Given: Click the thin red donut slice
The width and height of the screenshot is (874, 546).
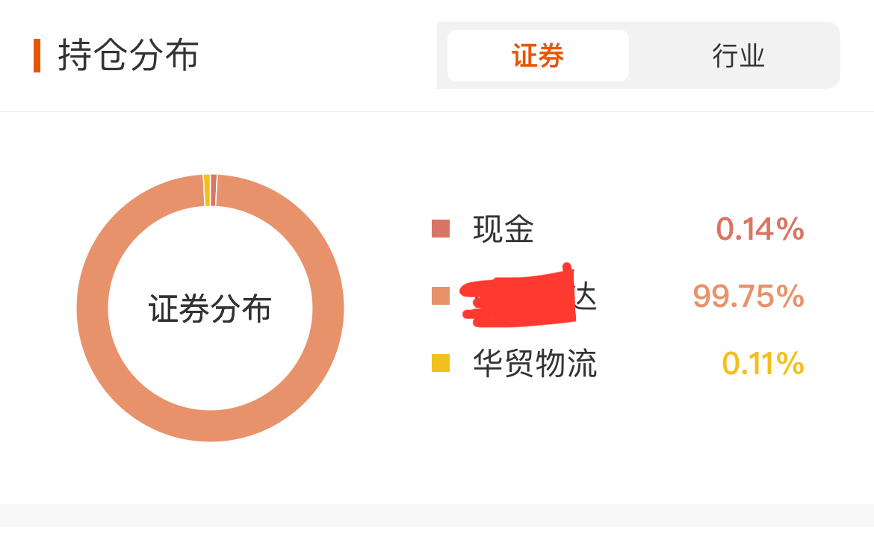Looking at the screenshot, I should click(214, 190).
